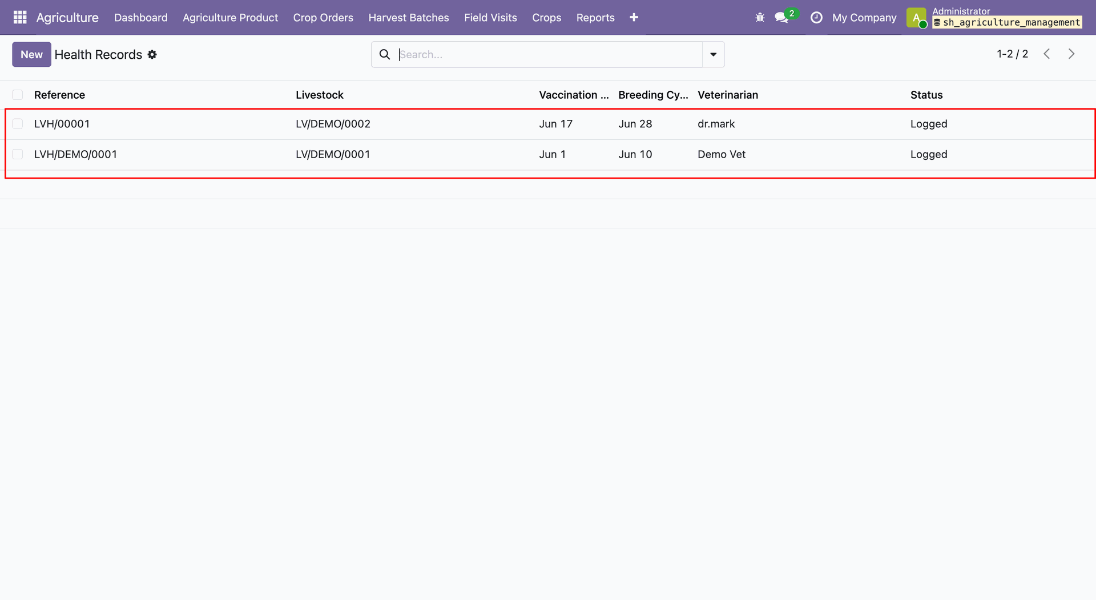This screenshot has height=600, width=1096.
Task: Open the apps grid menu icon
Action: pyautogui.click(x=20, y=18)
